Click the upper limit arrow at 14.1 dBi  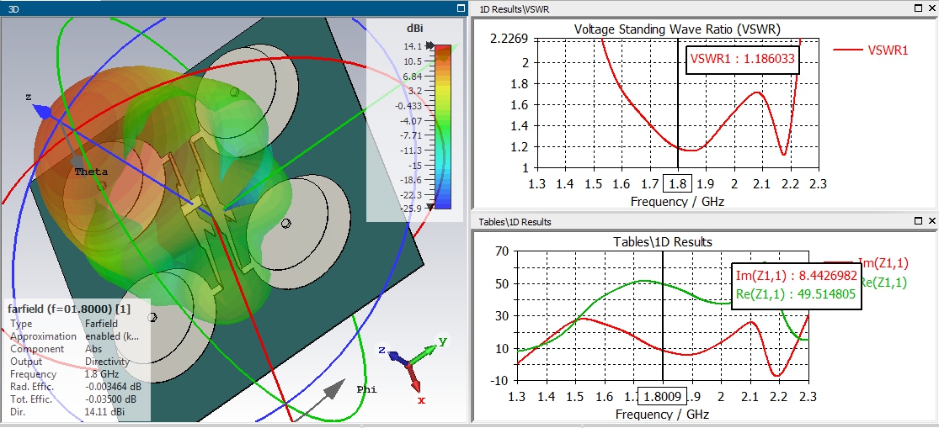pos(429,45)
